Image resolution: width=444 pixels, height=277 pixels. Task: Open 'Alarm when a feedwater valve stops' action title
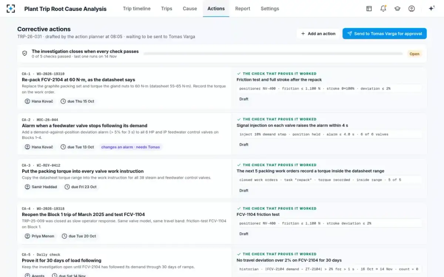[85, 126]
